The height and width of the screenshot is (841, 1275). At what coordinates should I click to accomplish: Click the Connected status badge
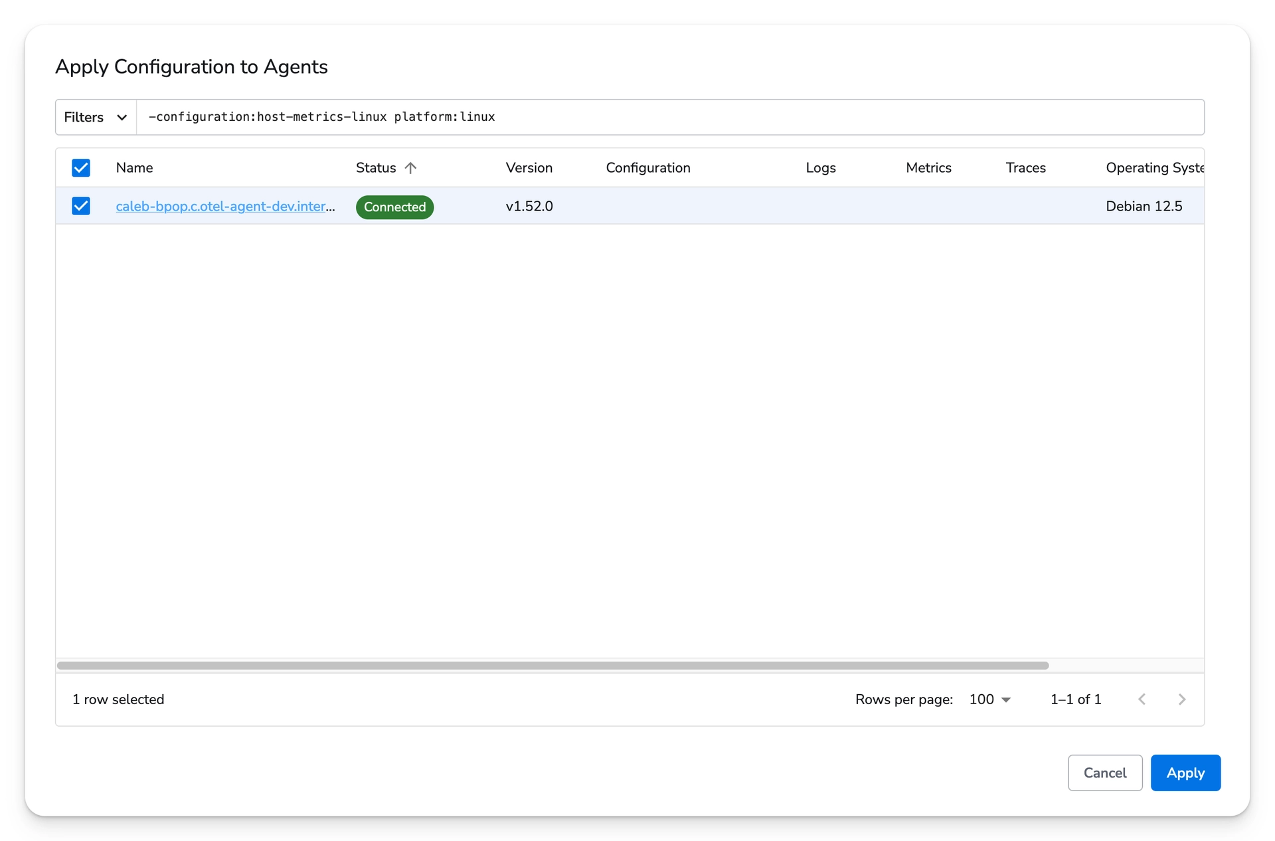click(394, 207)
